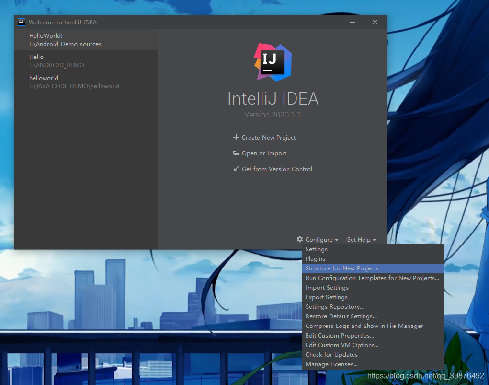Choose Structure for New Projects
Image resolution: width=489 pixels, height=385 pixels.
coord(341,268)
